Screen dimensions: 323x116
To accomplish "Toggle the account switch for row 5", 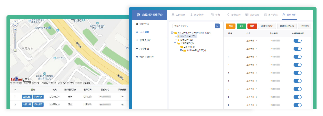I will click(x=297, y=73).
